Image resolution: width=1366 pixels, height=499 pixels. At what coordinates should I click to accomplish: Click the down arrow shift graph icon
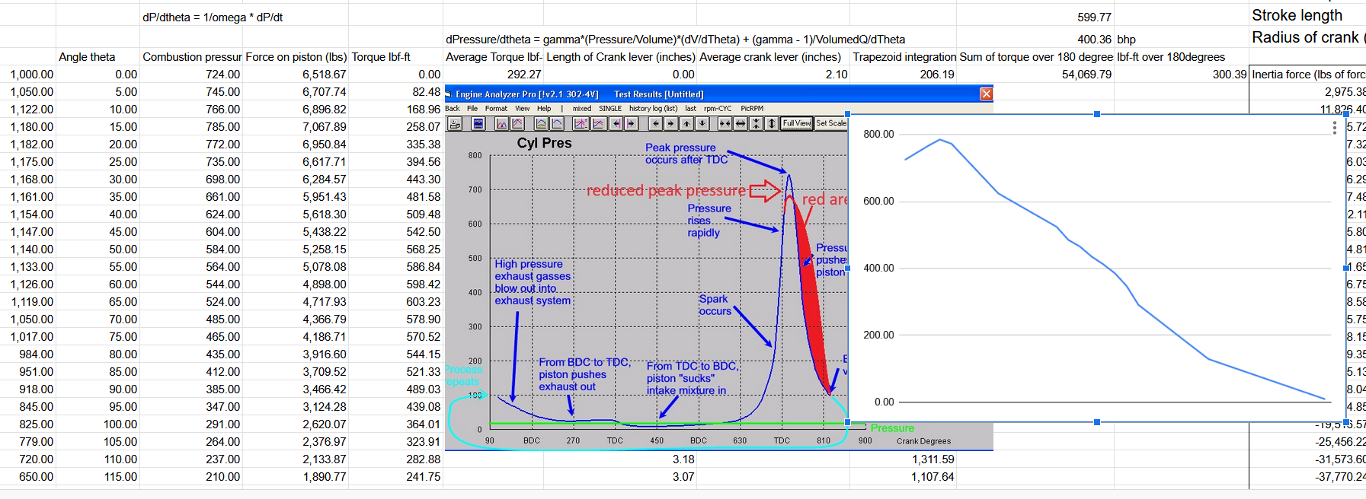[702, 123]
